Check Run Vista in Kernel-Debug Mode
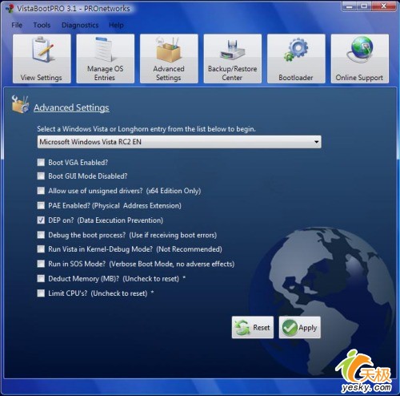 point(41,249)
